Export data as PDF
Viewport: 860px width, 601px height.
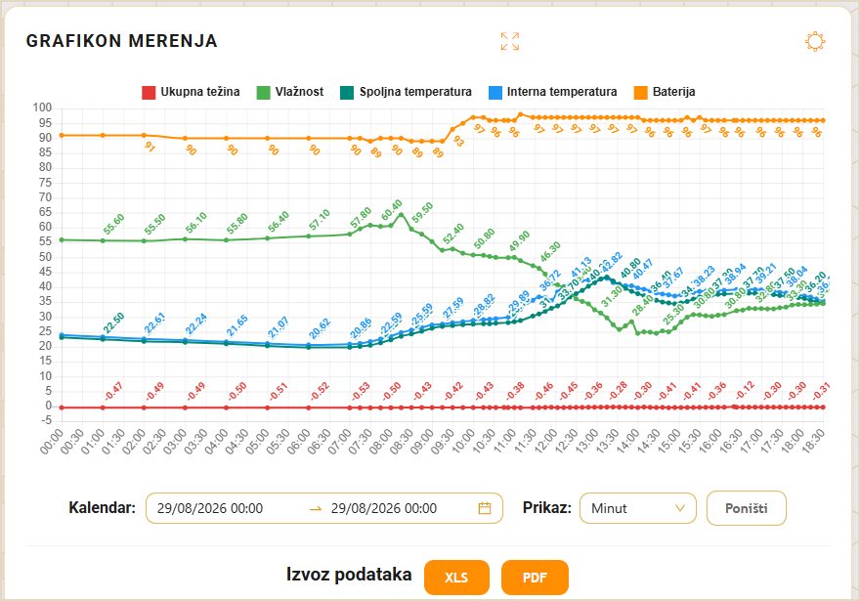click(x=535, y=578)
